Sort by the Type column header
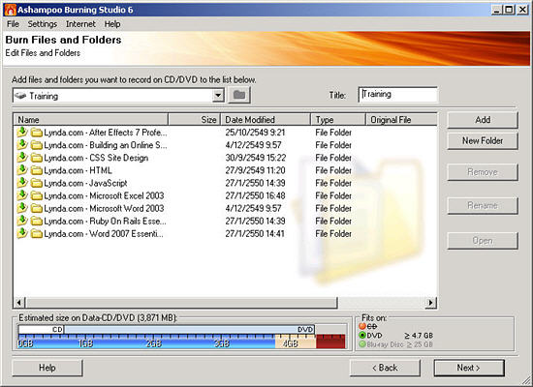Image resolution: width=533 pixels, height=387 pixels. pyautogui.click(x=338, y=120)
